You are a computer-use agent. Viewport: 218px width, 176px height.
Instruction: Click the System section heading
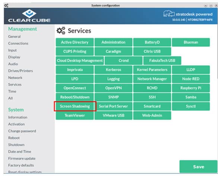tap(16, 110)
